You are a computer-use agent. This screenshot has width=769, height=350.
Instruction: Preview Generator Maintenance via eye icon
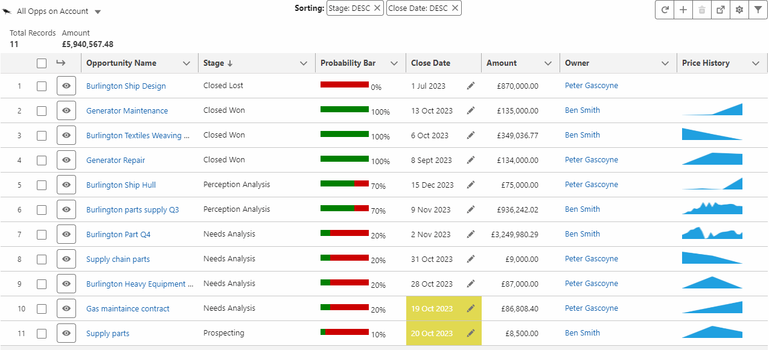[66, 110]
